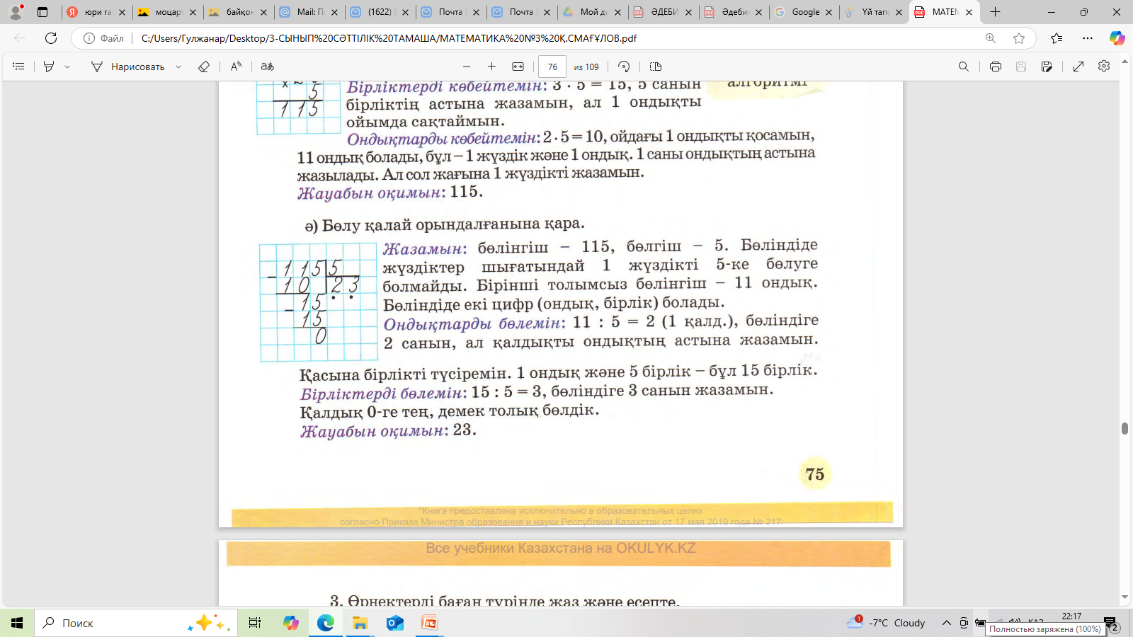This screenshot has width=1133, height=637.
Task: Switch to the 'Үй тап' tab
Action: pos(875,12)
